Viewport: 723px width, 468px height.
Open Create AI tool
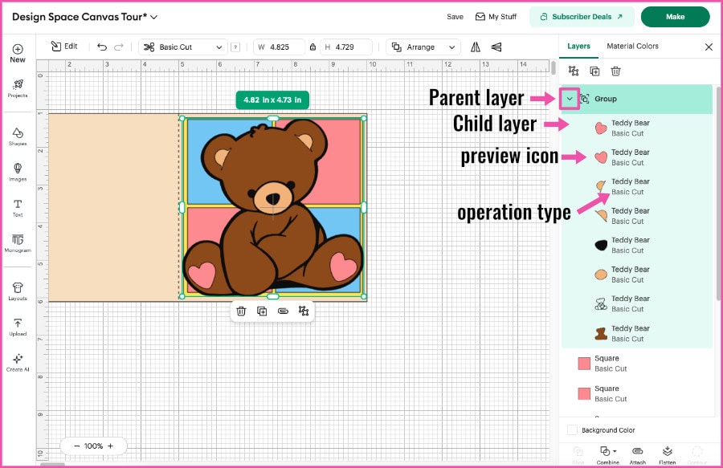coord(18,363)
